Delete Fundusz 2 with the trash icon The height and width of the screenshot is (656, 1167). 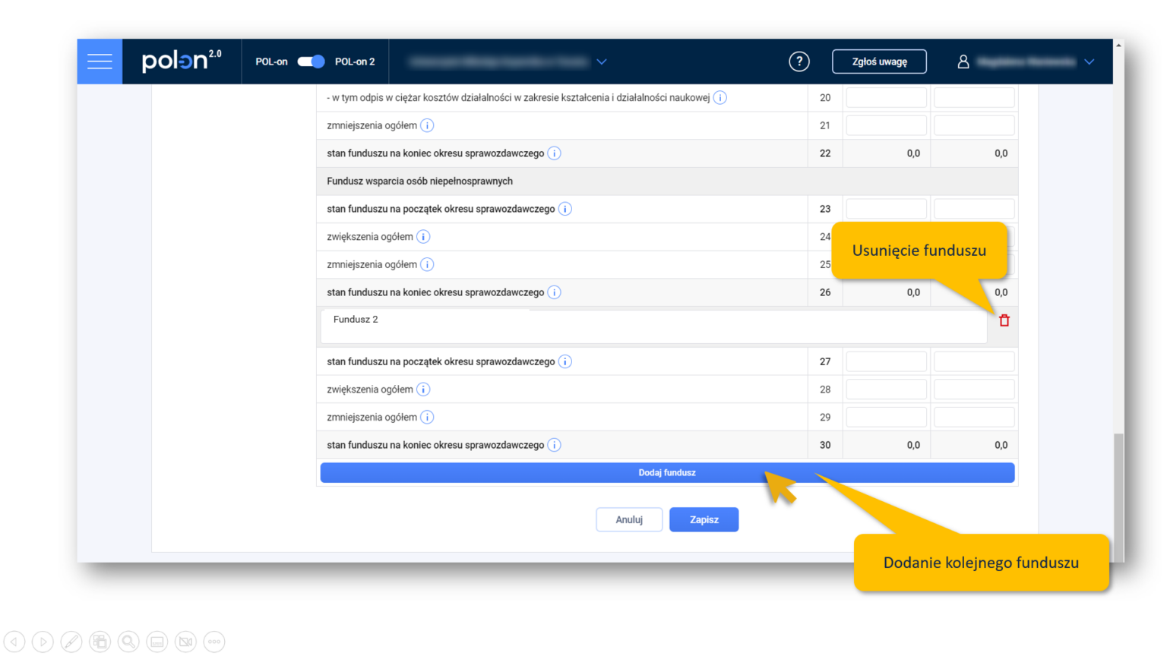point(1004,320)
